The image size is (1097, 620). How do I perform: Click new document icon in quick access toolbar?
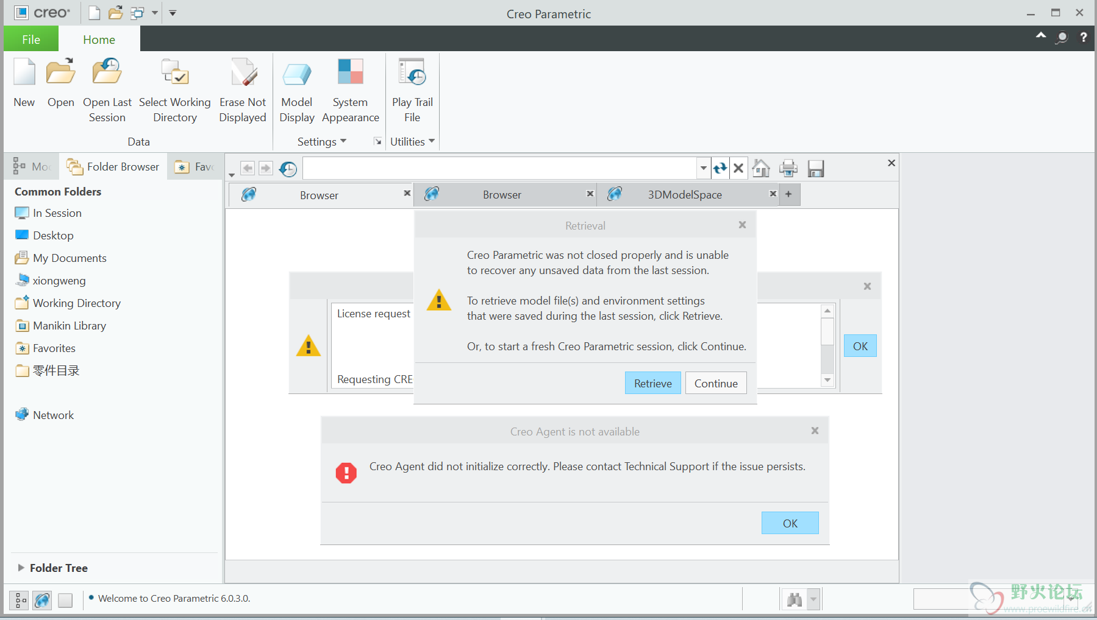coord(94,13)
